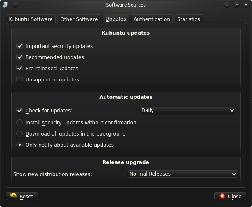The image size is (252, 207).
Task: Click the Software Sources app icon in title bar
Action: point(5,5)
